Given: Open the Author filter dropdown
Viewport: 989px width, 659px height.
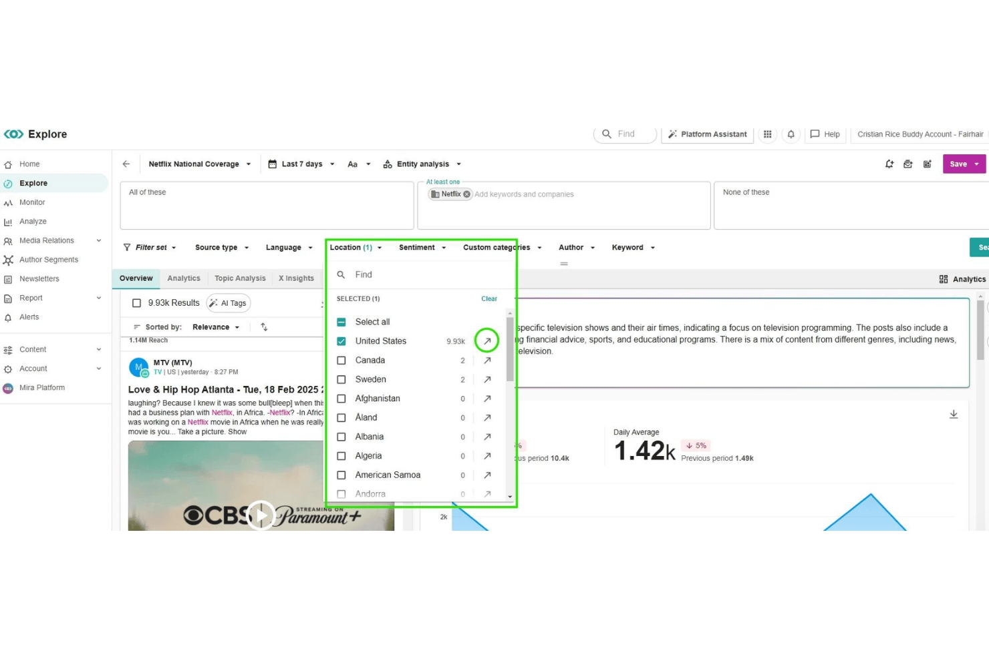Looking at the screenshot, I should coord(577,248).
